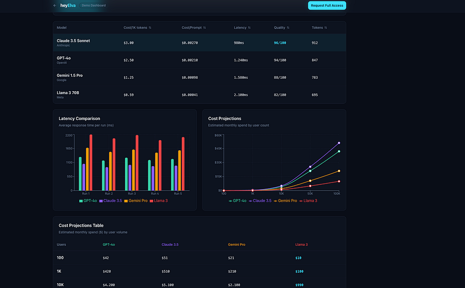Sort by Cost/1K tokens arrow icon
465x288 pixels.
150,27
